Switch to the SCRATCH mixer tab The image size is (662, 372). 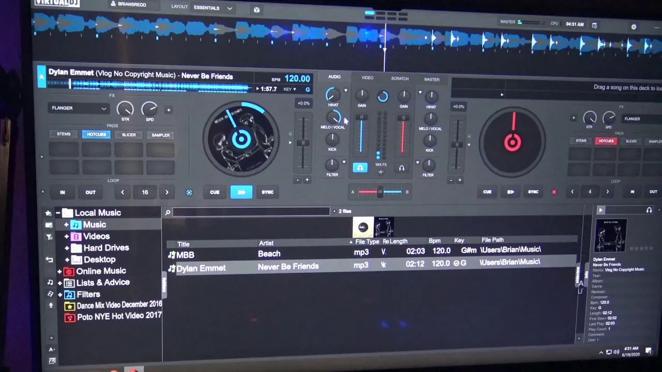coord(400,79)
